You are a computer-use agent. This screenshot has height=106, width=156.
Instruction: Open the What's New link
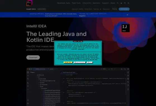point(88,9)
